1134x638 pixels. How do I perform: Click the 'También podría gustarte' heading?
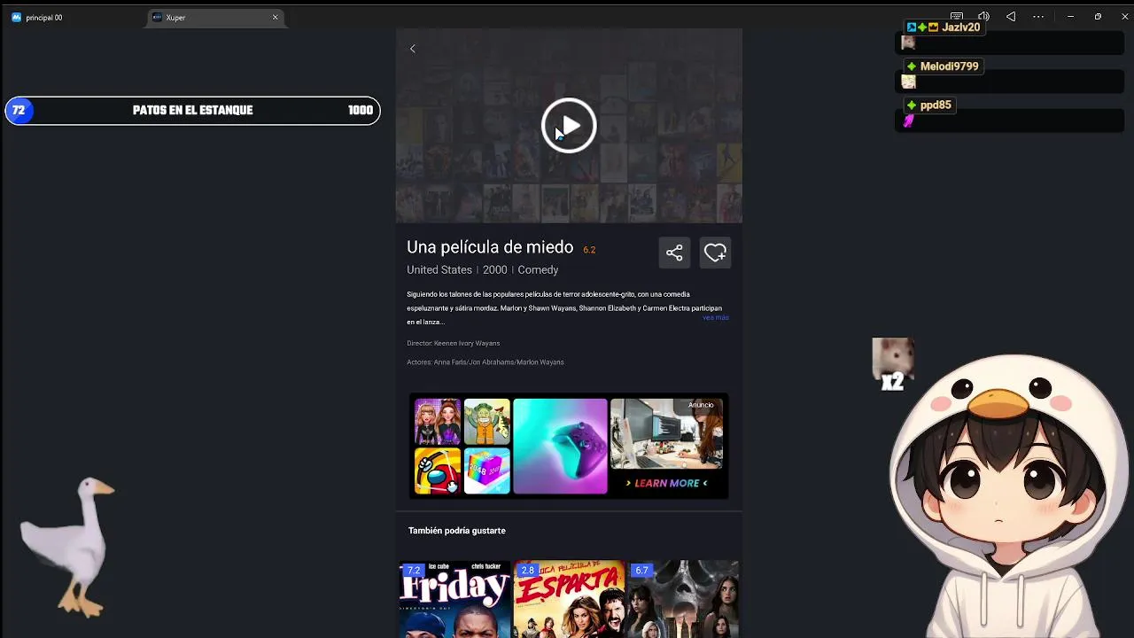(x=457, y=531)
